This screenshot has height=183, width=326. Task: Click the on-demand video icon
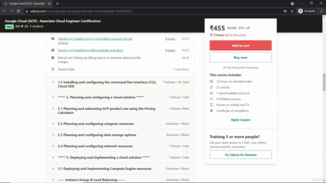click(211, 81)
